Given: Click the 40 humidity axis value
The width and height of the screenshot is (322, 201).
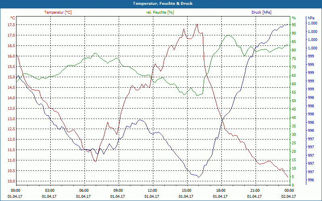Looking at the screenshot, I should [294, 118].
